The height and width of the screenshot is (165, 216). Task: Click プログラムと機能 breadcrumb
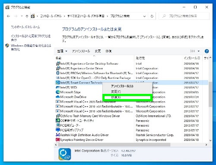(120, 16)
